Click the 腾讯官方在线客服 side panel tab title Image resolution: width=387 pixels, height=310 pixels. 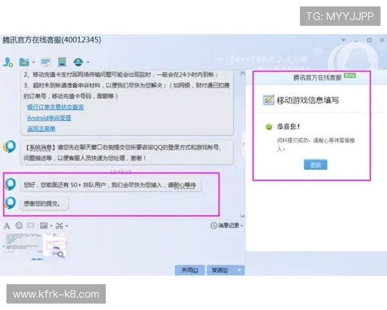[317, 77]
